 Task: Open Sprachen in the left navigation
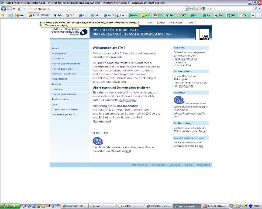pos(56,84)
